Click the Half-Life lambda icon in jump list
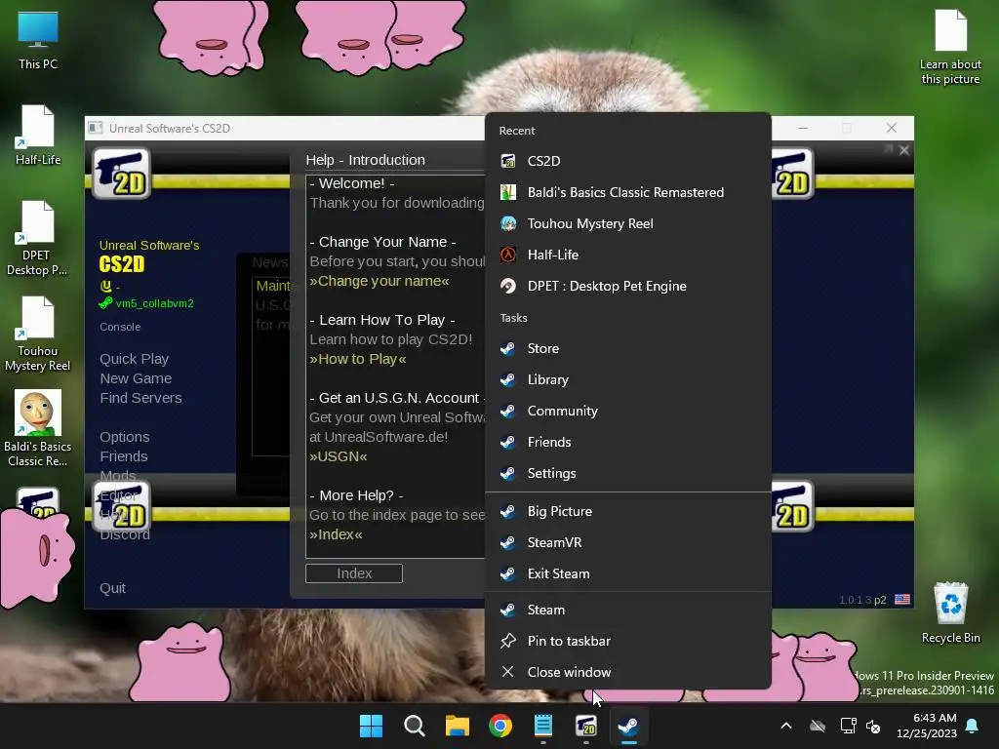This screenshot has height=749, width=999. click(x=507, y=255)
